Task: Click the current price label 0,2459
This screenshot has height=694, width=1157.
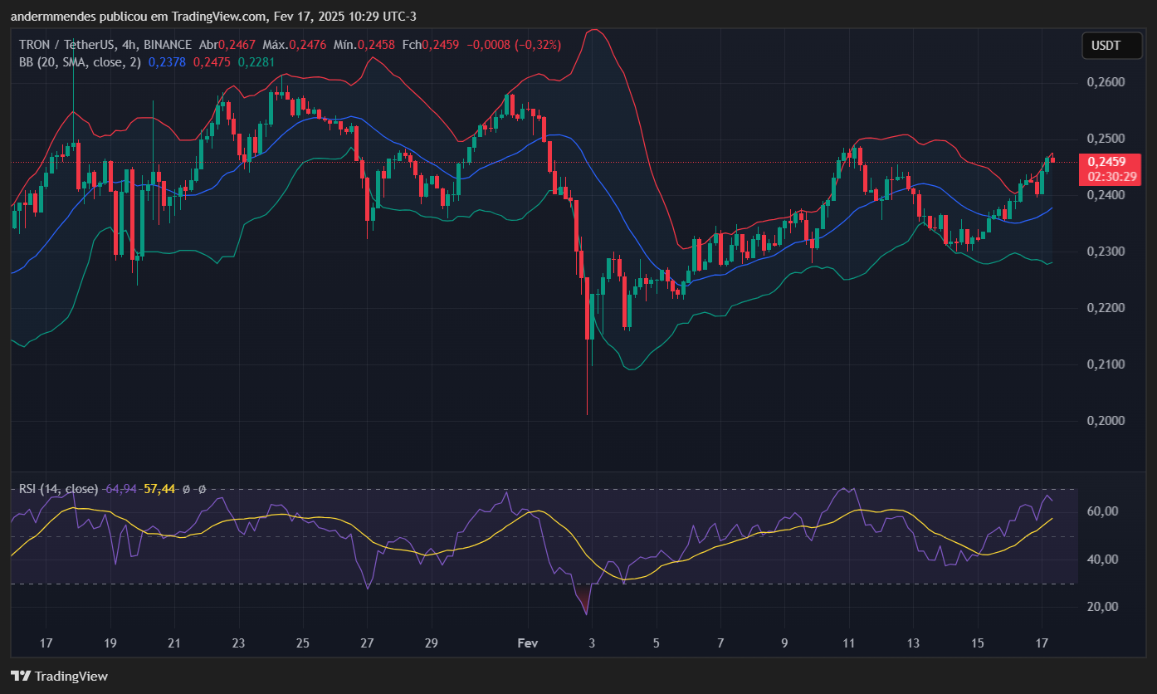Action: 1106,162
